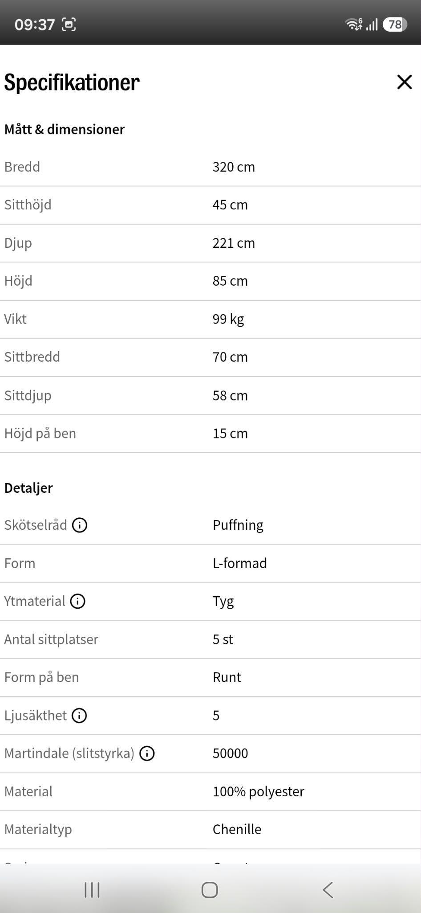The image size is (421, 913).
Task: Open Martindale (slitstyrka) info icon
Action: coord(147,753)
